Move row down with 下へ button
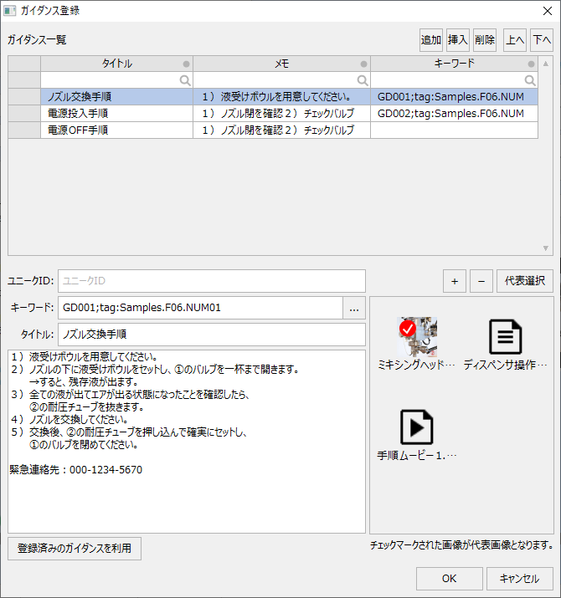Viewport: 561px width, 598px height. pyautogui.click(x=542, y=39)
